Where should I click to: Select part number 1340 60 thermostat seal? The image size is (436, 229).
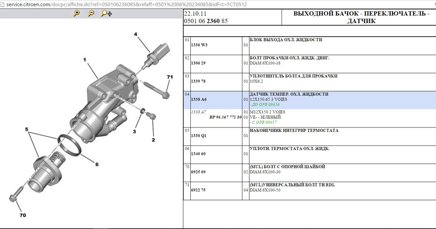click(x=198, y=154)
